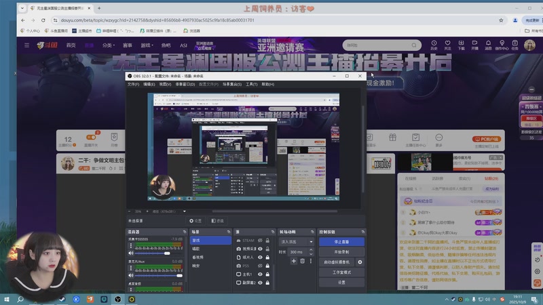
Task: Toggle visibility of the STEAM source
Action: [x=260, y=241]
